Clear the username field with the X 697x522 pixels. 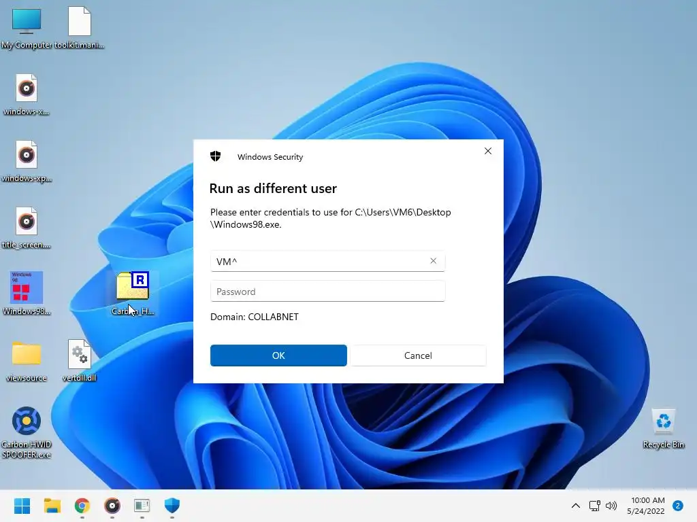pos(434,261)
